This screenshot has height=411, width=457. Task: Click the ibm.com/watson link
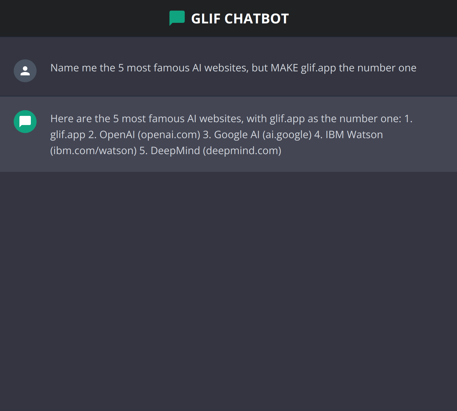(92, 150)
